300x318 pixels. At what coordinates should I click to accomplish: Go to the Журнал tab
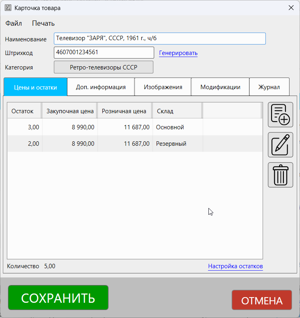coord(269,87)
